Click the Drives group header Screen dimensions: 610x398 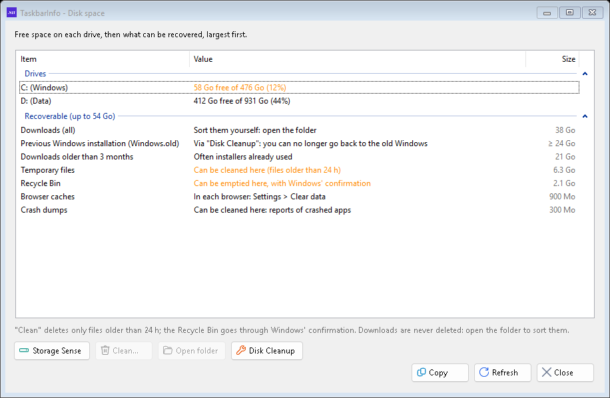(x=35, y=74)
